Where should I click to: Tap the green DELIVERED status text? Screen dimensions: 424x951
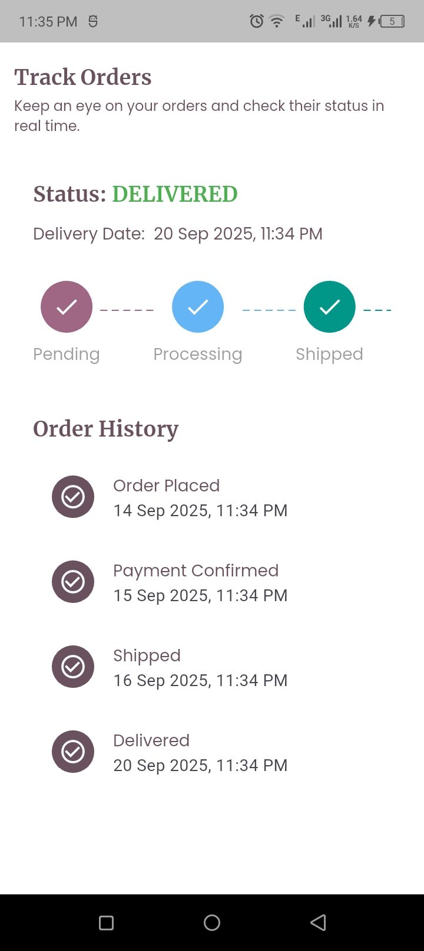pyautogui.click(x=175, y=194)
